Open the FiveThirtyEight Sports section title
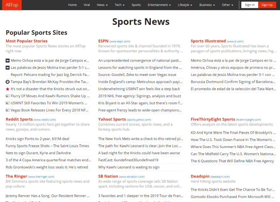This screenshot has height=202, width=280. pyautogui.click(x=213, y=119)
